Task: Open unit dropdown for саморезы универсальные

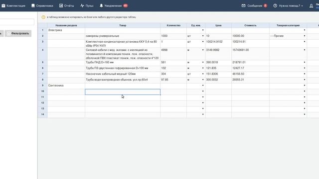Action: pos(203,36)
